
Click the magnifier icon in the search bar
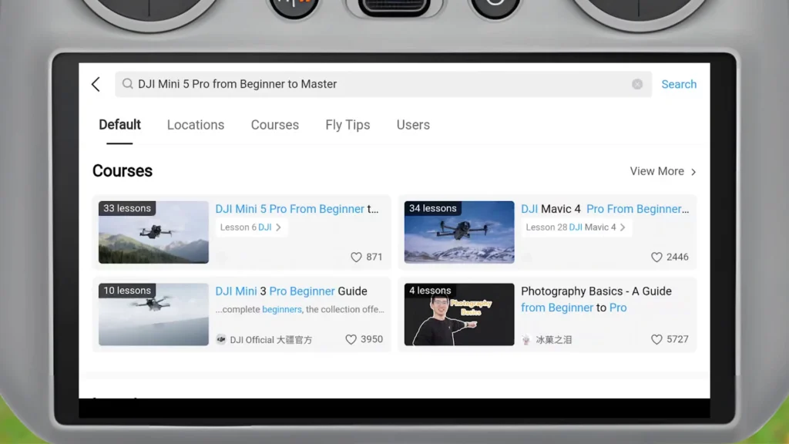tap(127, 84)
